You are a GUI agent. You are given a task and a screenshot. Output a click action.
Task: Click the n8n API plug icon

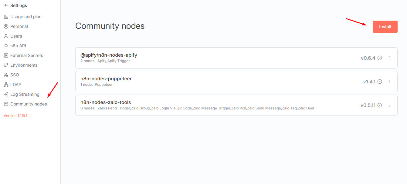6,46
